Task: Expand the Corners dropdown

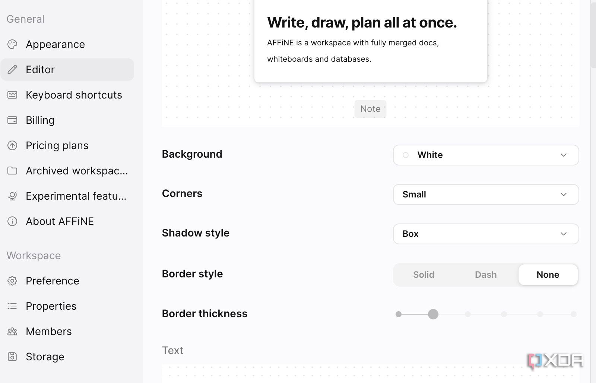Action: (486, 194)
